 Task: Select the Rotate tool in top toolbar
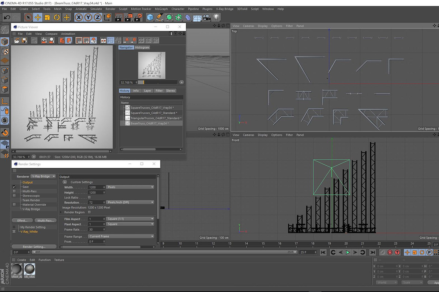click(x=57, y=17)
